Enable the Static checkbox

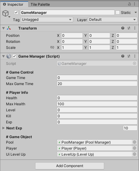pos(118,12)
